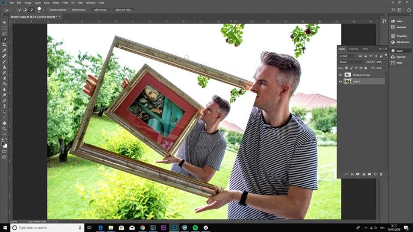Open the tool preset picker arrow
413x232 pixels.
tap(11, 10)
